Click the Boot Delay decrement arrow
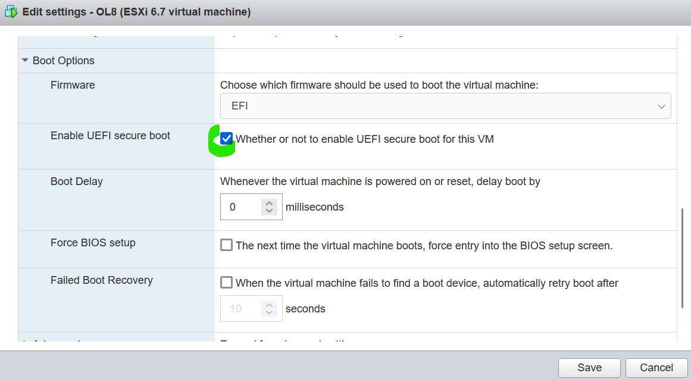Screen dimensions: 691x379 point(269,210)
